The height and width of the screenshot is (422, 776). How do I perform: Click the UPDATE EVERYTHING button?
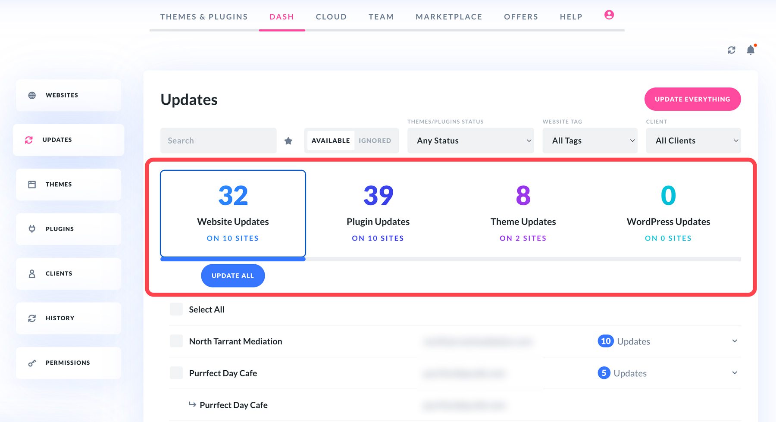[692, 99]
